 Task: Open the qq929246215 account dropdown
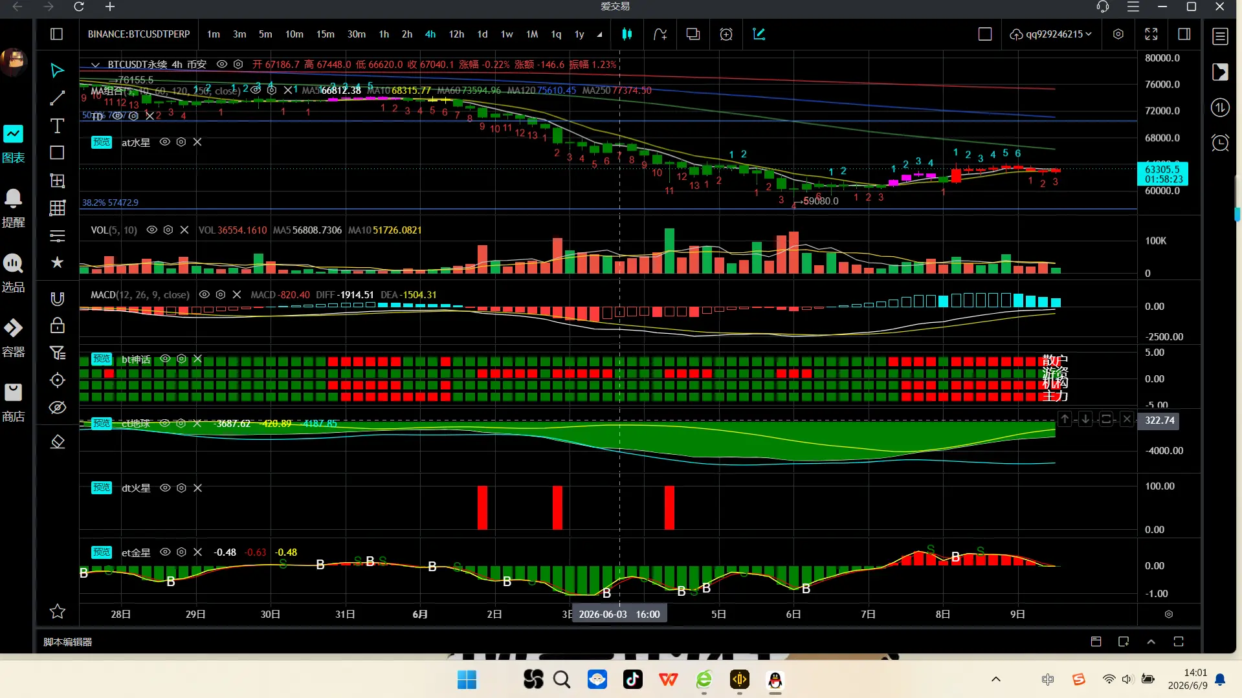(x=1051, y=34)
